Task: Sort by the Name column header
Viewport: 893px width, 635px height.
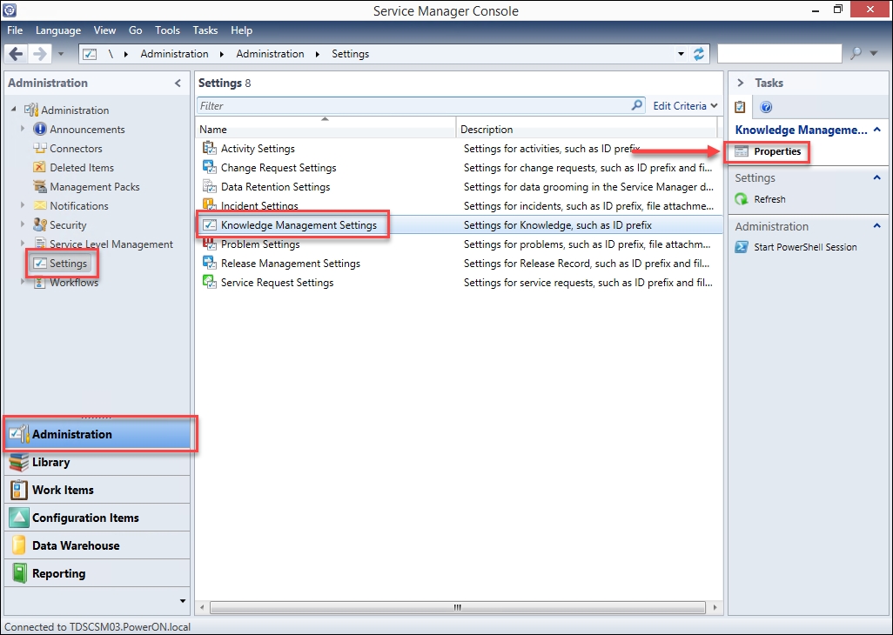Action: [x=326, y=129]
